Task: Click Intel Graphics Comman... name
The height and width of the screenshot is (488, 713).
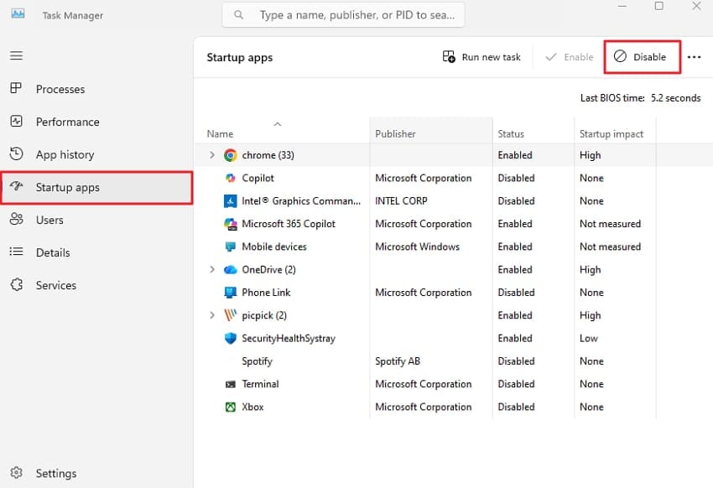Action: [301, 201]
